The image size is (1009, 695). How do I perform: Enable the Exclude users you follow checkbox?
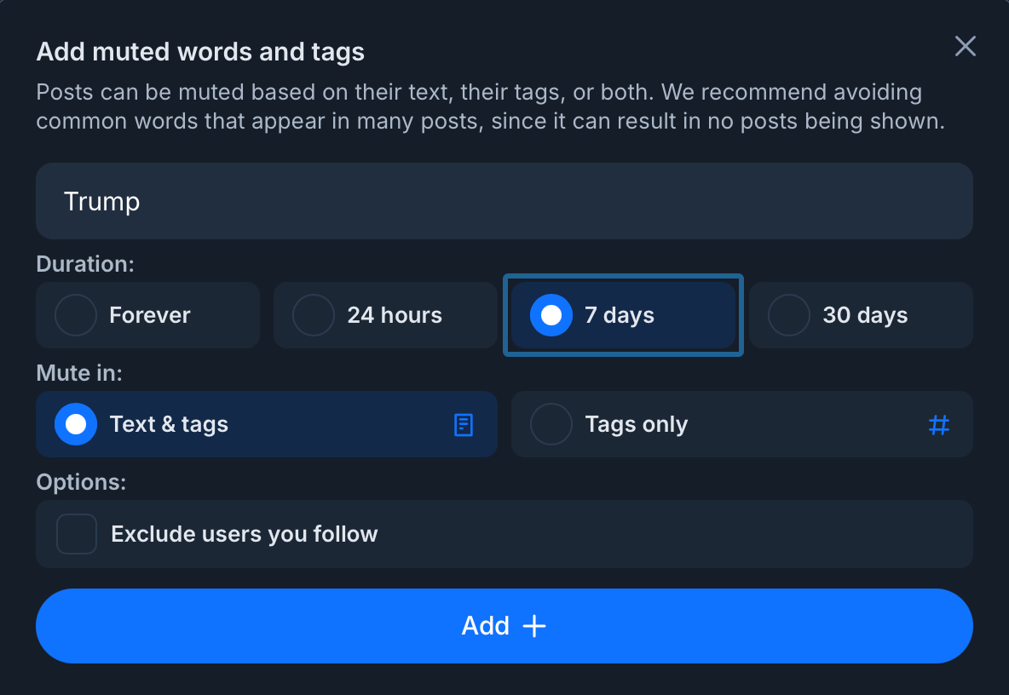77,534
